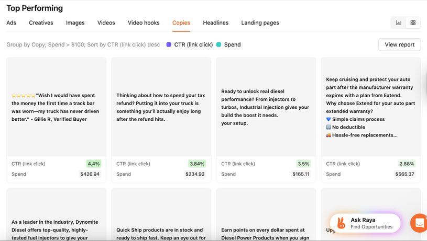Click the CTR (link click) legend label
This screenshot has width=427, height=241.
tap(193, 44)
